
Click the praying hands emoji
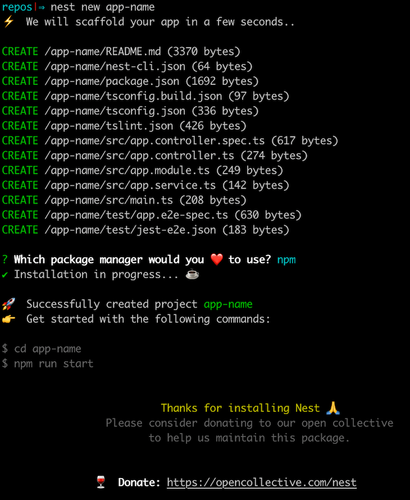[333, 408]
